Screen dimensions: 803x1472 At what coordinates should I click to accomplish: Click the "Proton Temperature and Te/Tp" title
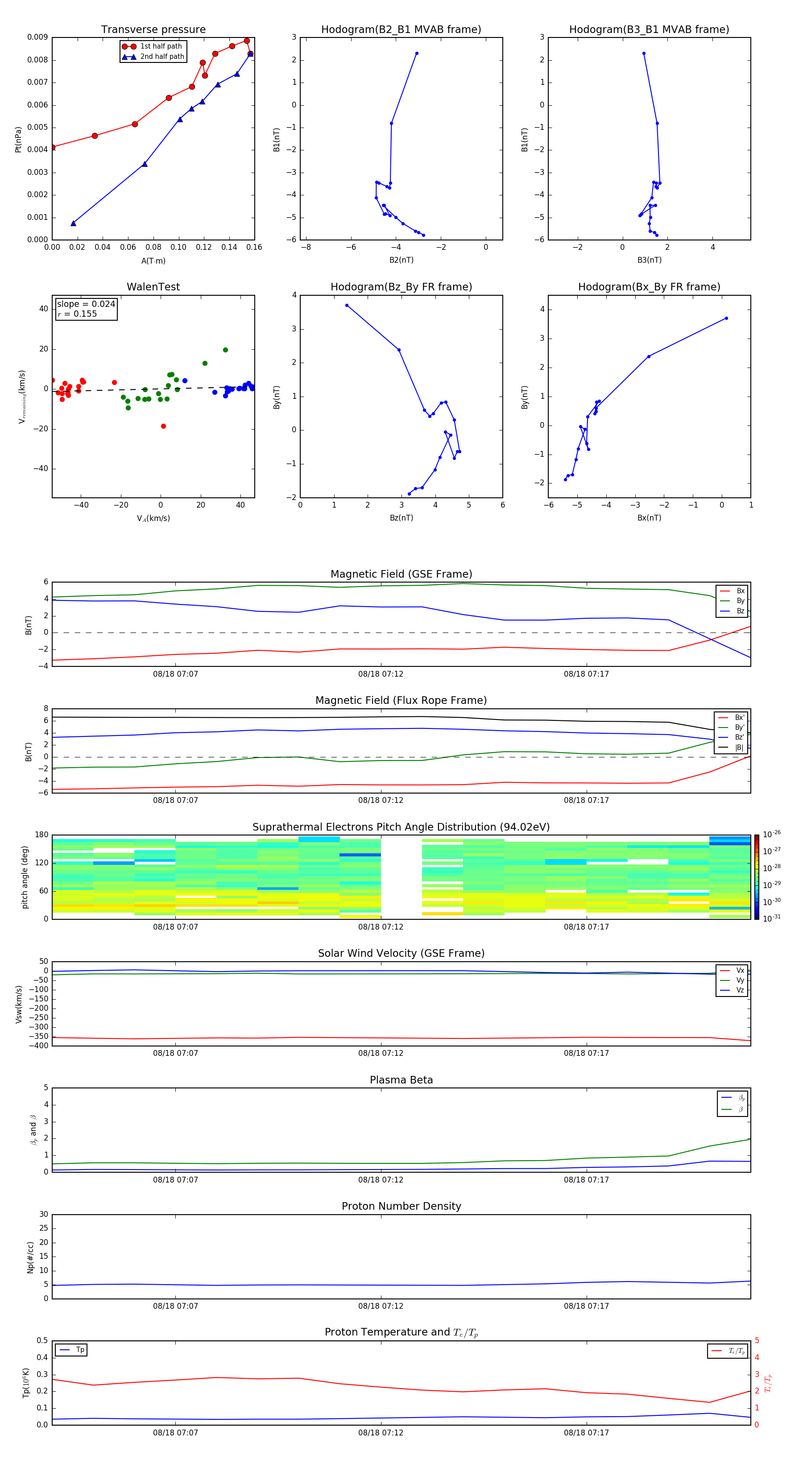pyautogui.click(x=401, y=1332)
